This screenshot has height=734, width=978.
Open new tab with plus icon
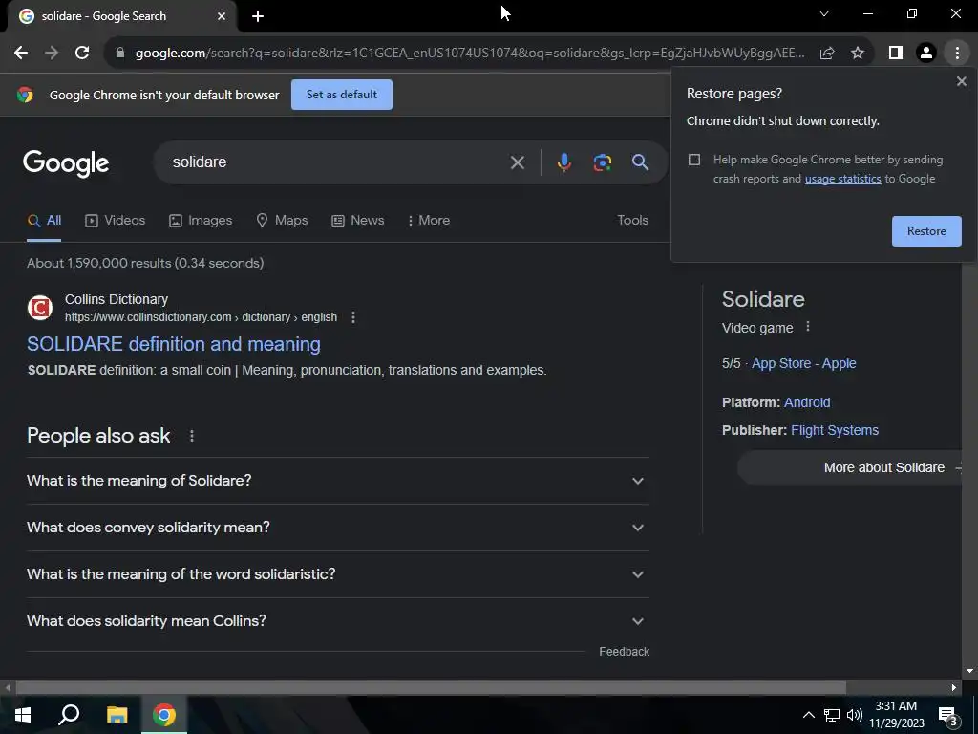[258, 17]
